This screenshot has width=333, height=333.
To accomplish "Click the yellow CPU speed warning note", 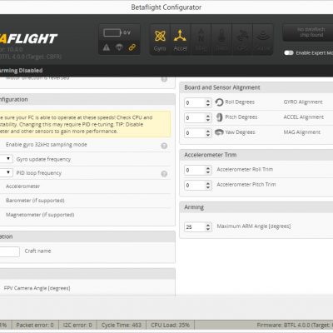I will click(x=85, y=124).
